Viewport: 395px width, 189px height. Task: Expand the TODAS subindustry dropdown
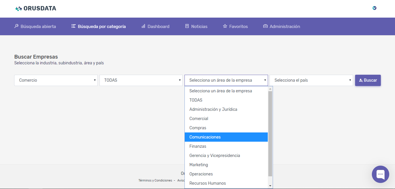tap(141, 80)
